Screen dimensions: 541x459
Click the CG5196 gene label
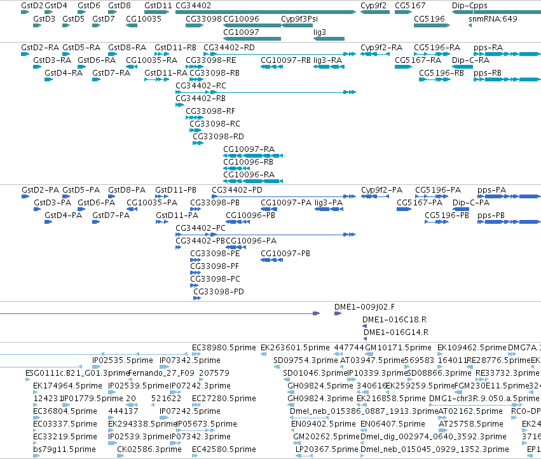click(x=429, y=18)
